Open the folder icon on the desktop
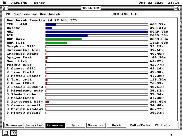Screen dimensions: 182x136 coord(6,133)
